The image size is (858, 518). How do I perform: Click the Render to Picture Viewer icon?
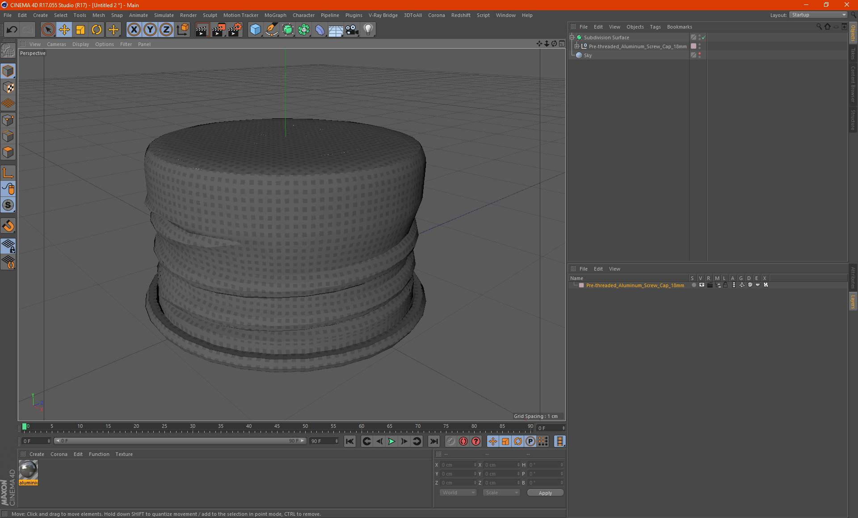pyautogui.click(x=219, y=30)
